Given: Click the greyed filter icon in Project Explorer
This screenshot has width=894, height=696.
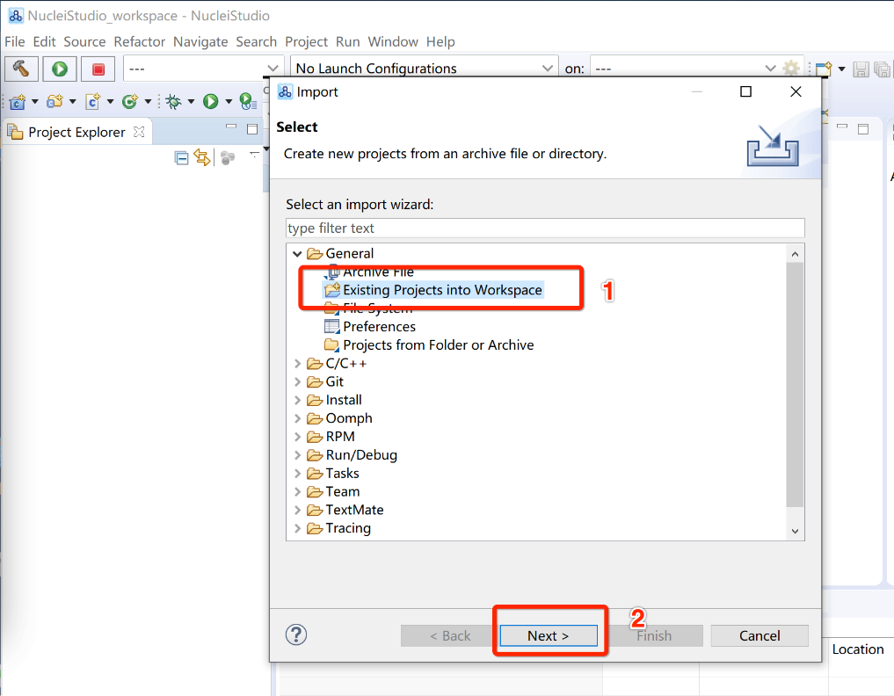Looking at the screenshot, I should pos(228,158).
